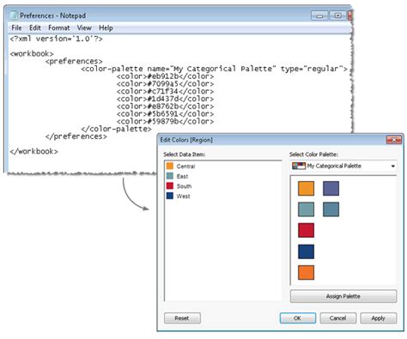Click the opening <workbook> tag
This screenshot has height=339, width=407.
coord(32,54)
